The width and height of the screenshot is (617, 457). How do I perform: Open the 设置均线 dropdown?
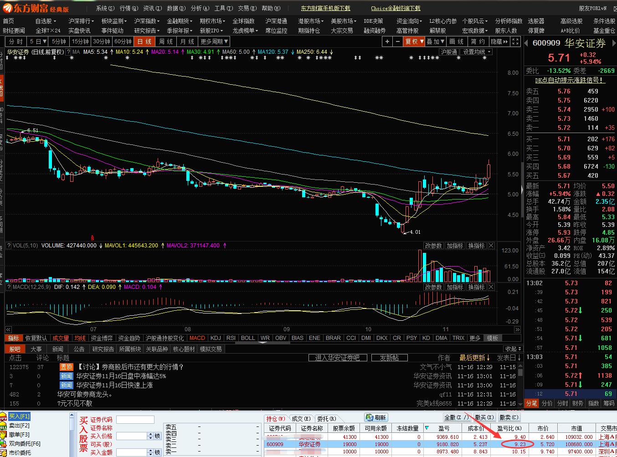coord(476,52)
